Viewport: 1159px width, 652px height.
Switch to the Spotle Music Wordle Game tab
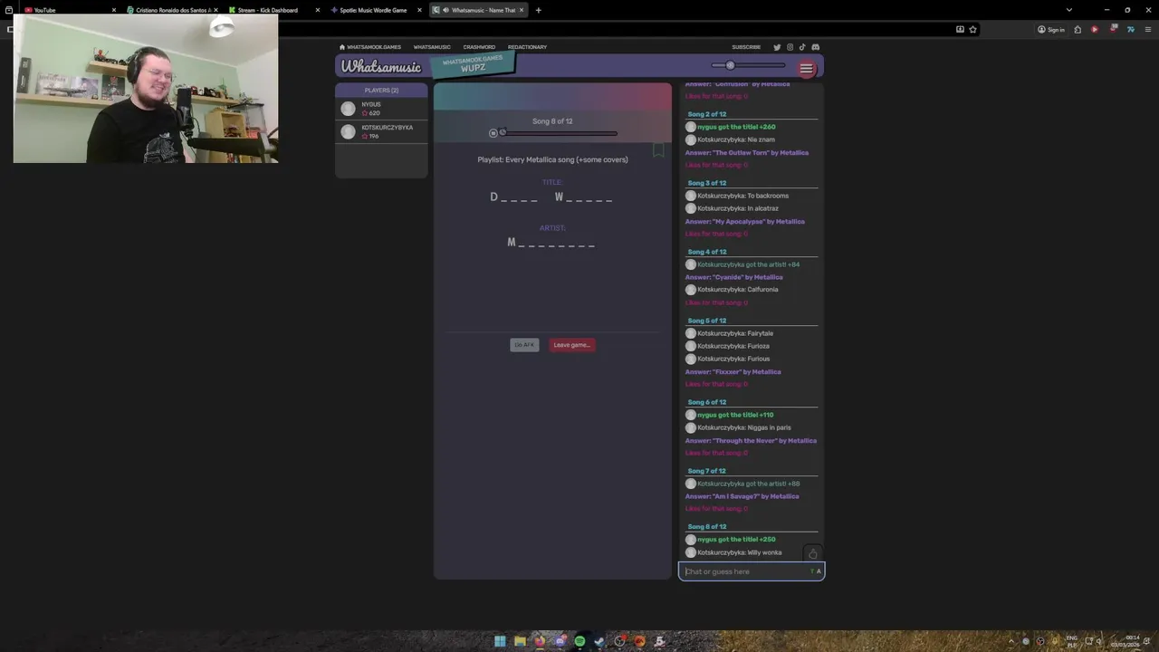click(375, 10)
